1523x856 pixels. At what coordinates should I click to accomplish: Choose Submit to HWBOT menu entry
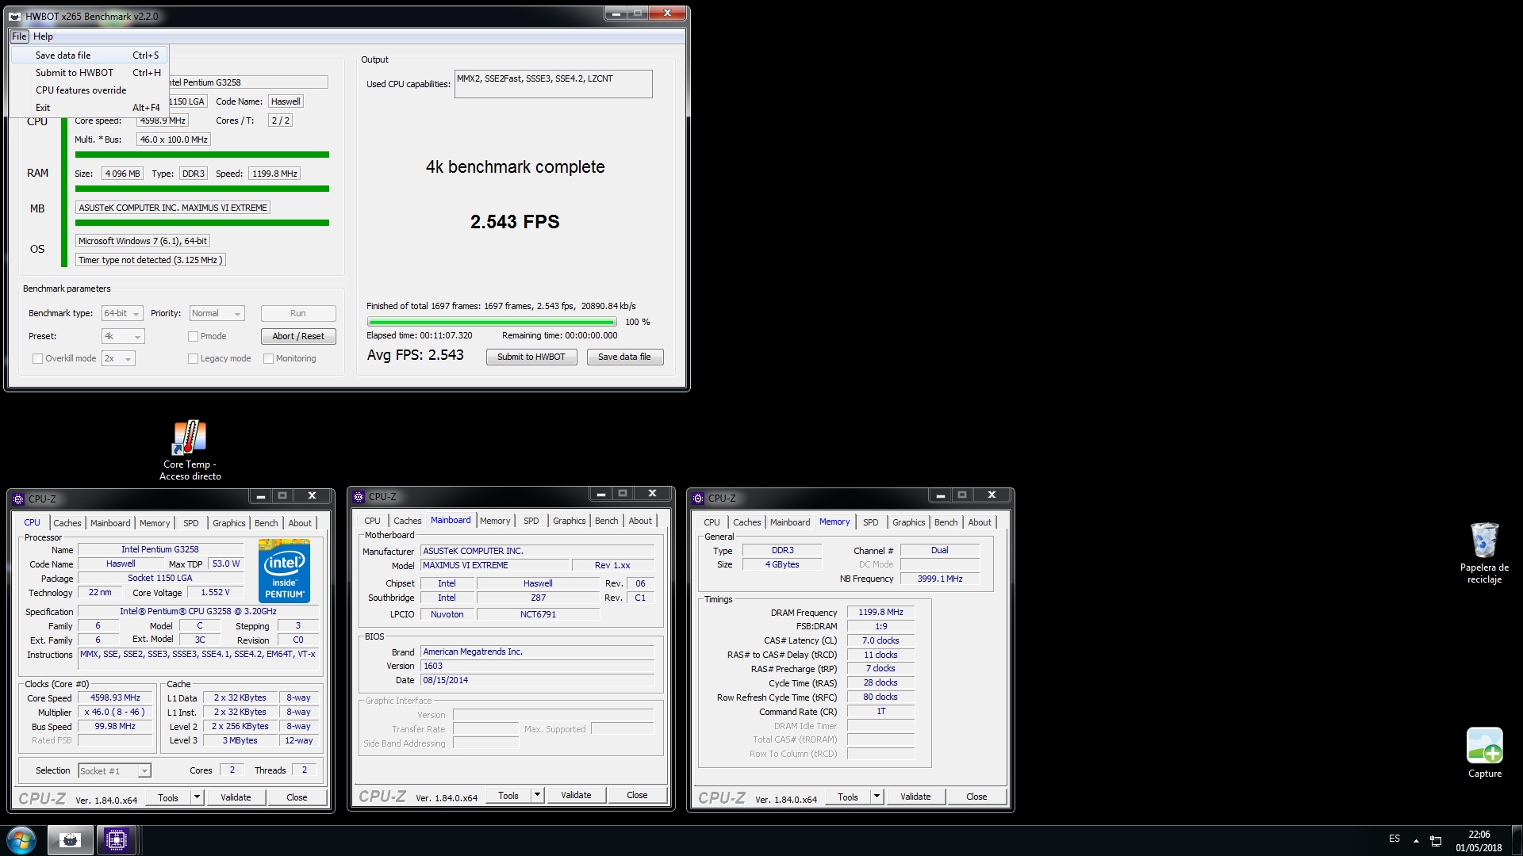(x=89, y=73)
